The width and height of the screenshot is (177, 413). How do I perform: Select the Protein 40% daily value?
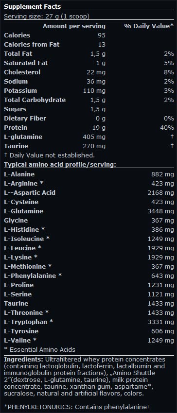point(167,127)
